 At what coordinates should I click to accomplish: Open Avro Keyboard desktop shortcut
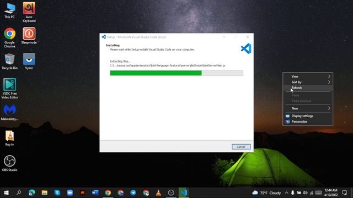[29, 12]
